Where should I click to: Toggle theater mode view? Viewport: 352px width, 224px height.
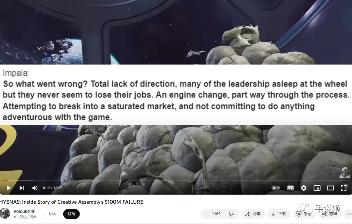click(x=330, y=188)
